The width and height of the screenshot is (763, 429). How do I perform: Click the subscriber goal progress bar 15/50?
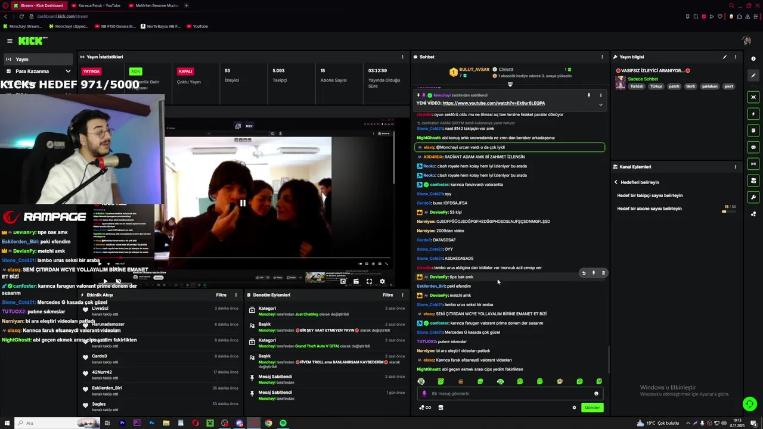728,211
